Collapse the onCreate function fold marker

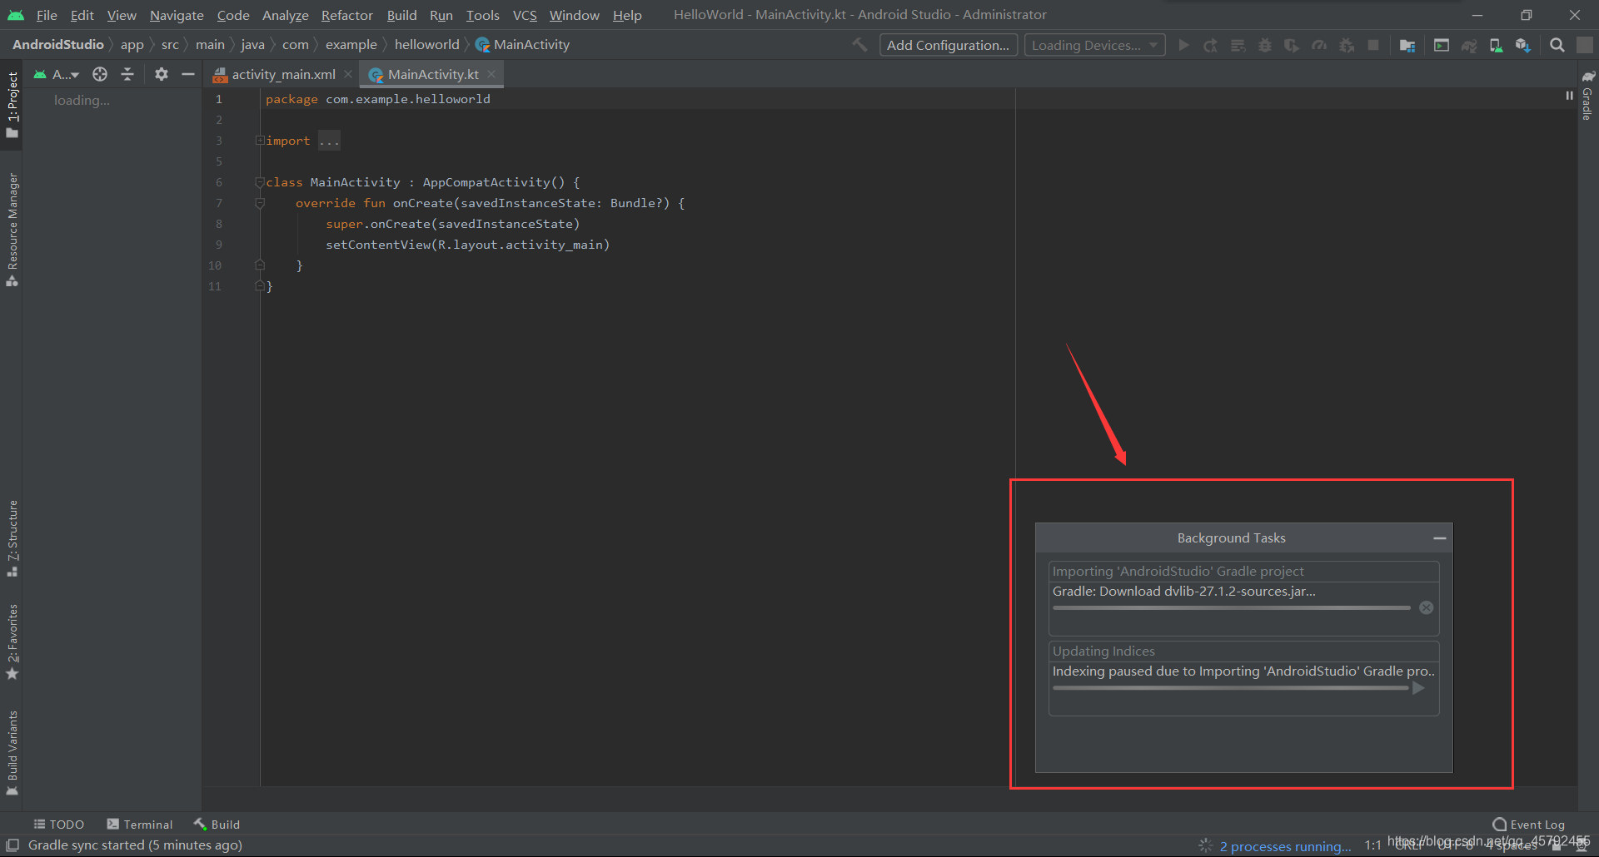click(260, 203)
